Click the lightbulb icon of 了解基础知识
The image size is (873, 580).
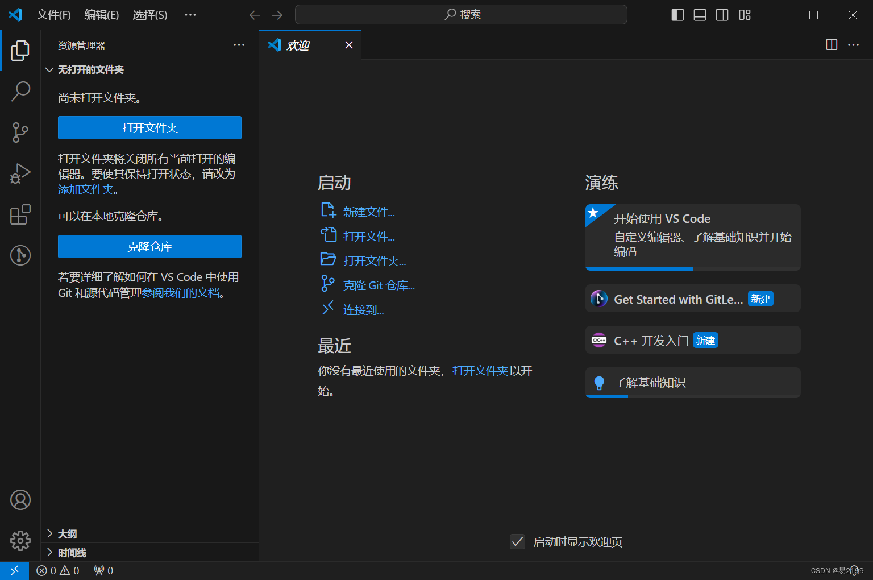pyautogui.click(x=599, y=383)
